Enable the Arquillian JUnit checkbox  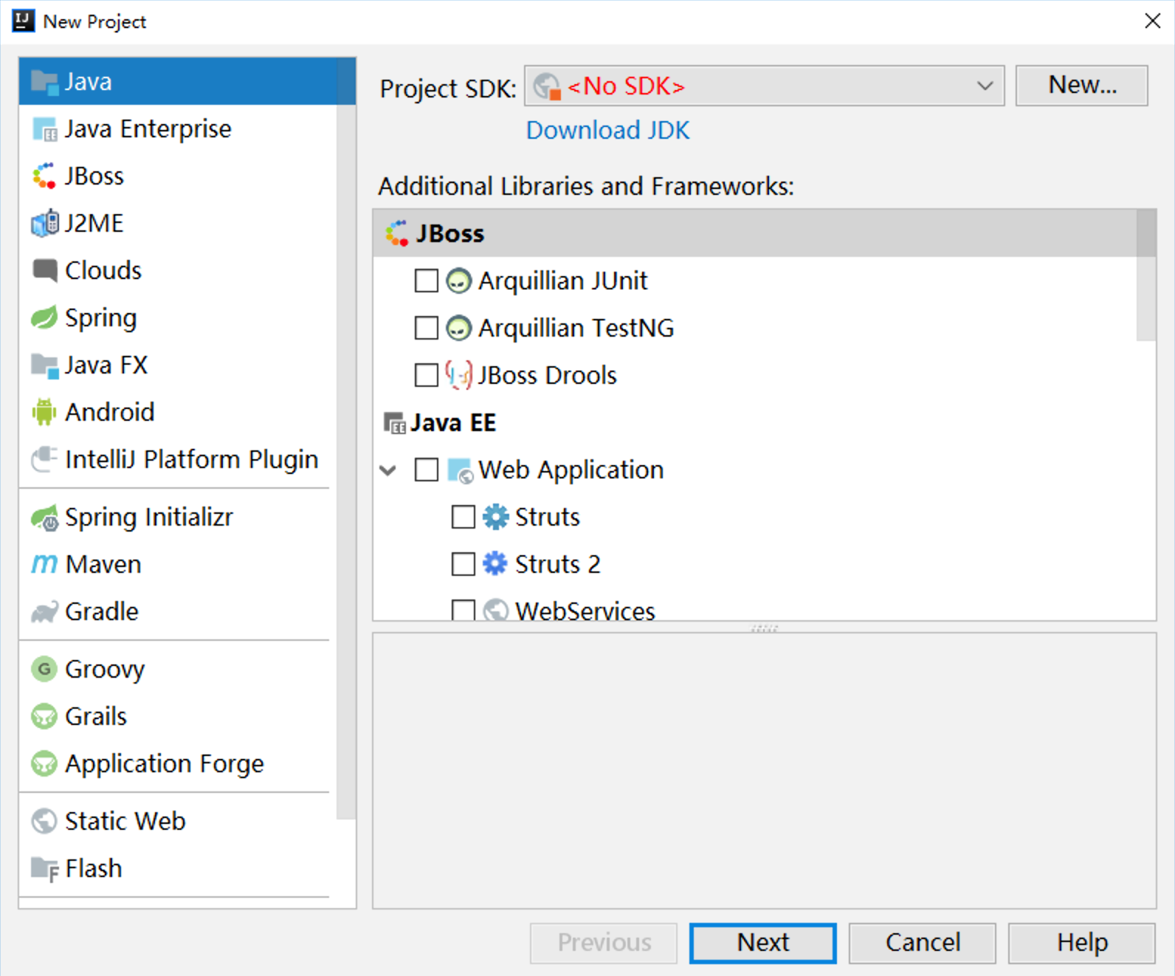(427, 281)
